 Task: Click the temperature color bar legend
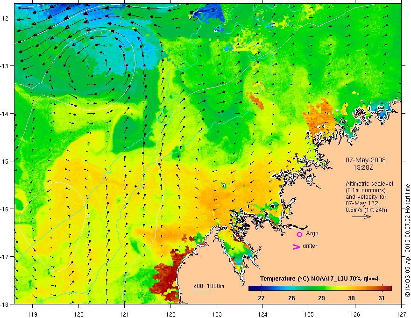320,288
